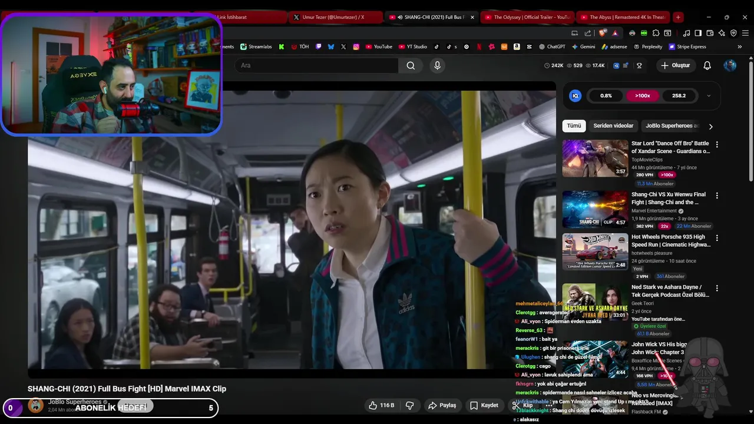
Task: Open the browser hamburger menu
Action: [745, 33]
